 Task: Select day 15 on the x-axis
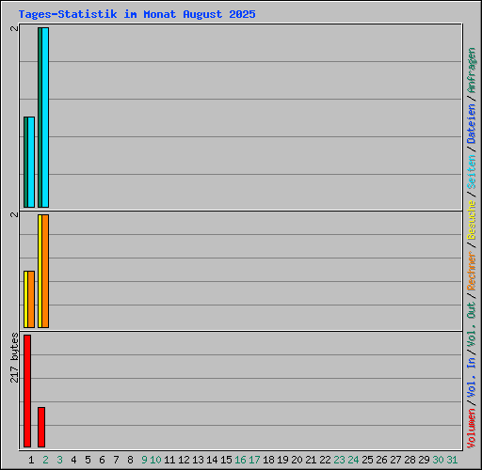tap(226, 460)
